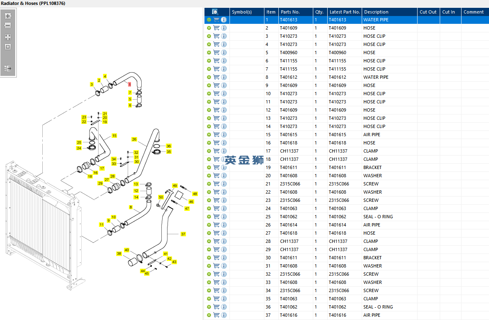Select callout 1 on the diagram
This screenshot has width=489, height=320.
[129, 85]
